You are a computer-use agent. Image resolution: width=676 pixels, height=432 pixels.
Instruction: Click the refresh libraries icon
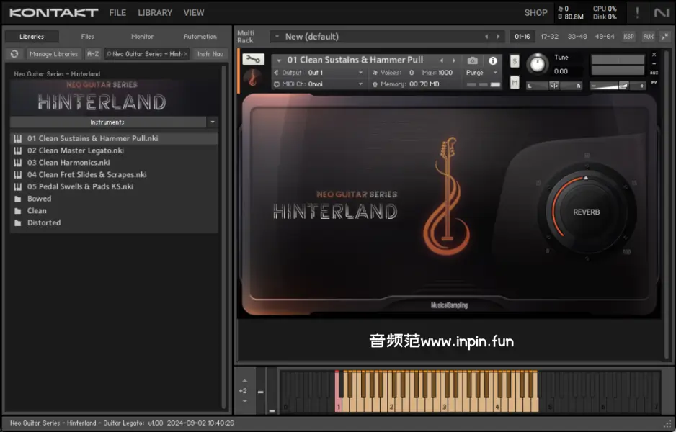tap(14, 54)
